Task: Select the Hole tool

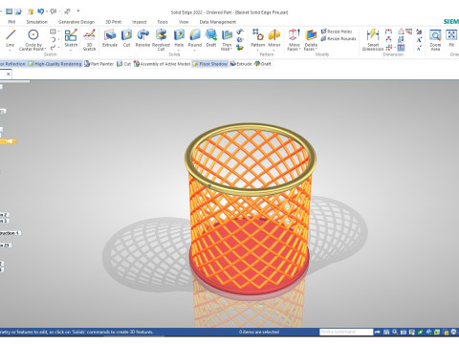Action: pos(179,37)
